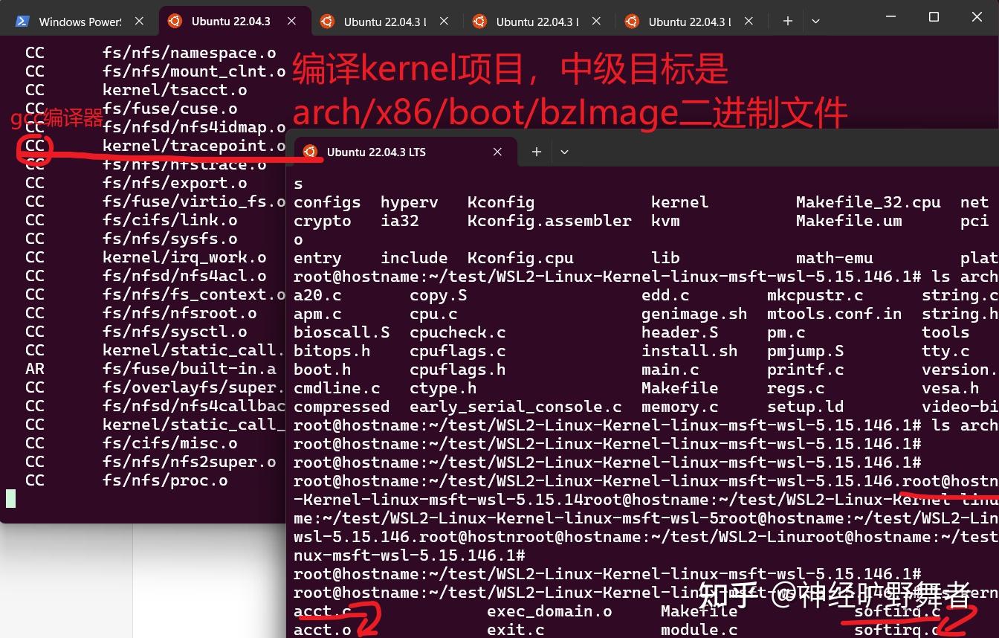This screenshot has width=999, height=638.
Task: Open a new tab in the inner terminal window
Action: tap(536, 152)
